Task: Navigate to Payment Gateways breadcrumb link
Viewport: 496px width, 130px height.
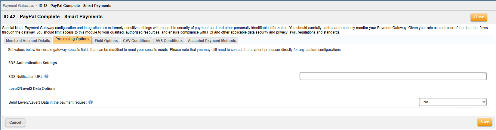Action: coord(18,6)
